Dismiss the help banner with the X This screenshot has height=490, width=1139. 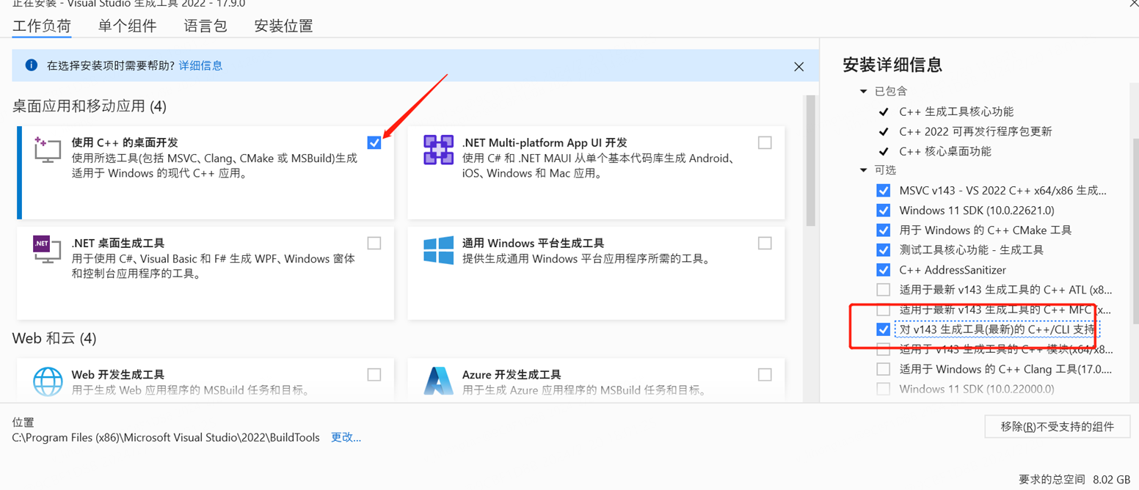click(x=798, y=67)
